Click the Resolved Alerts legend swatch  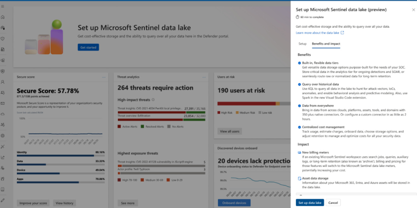[142, 126]
